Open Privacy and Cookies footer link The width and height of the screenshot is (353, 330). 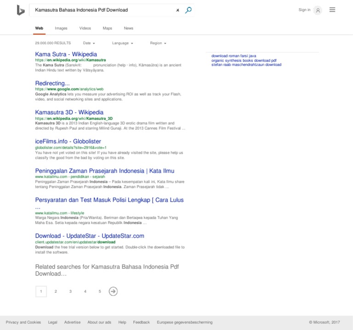click(x=23, y=322)
